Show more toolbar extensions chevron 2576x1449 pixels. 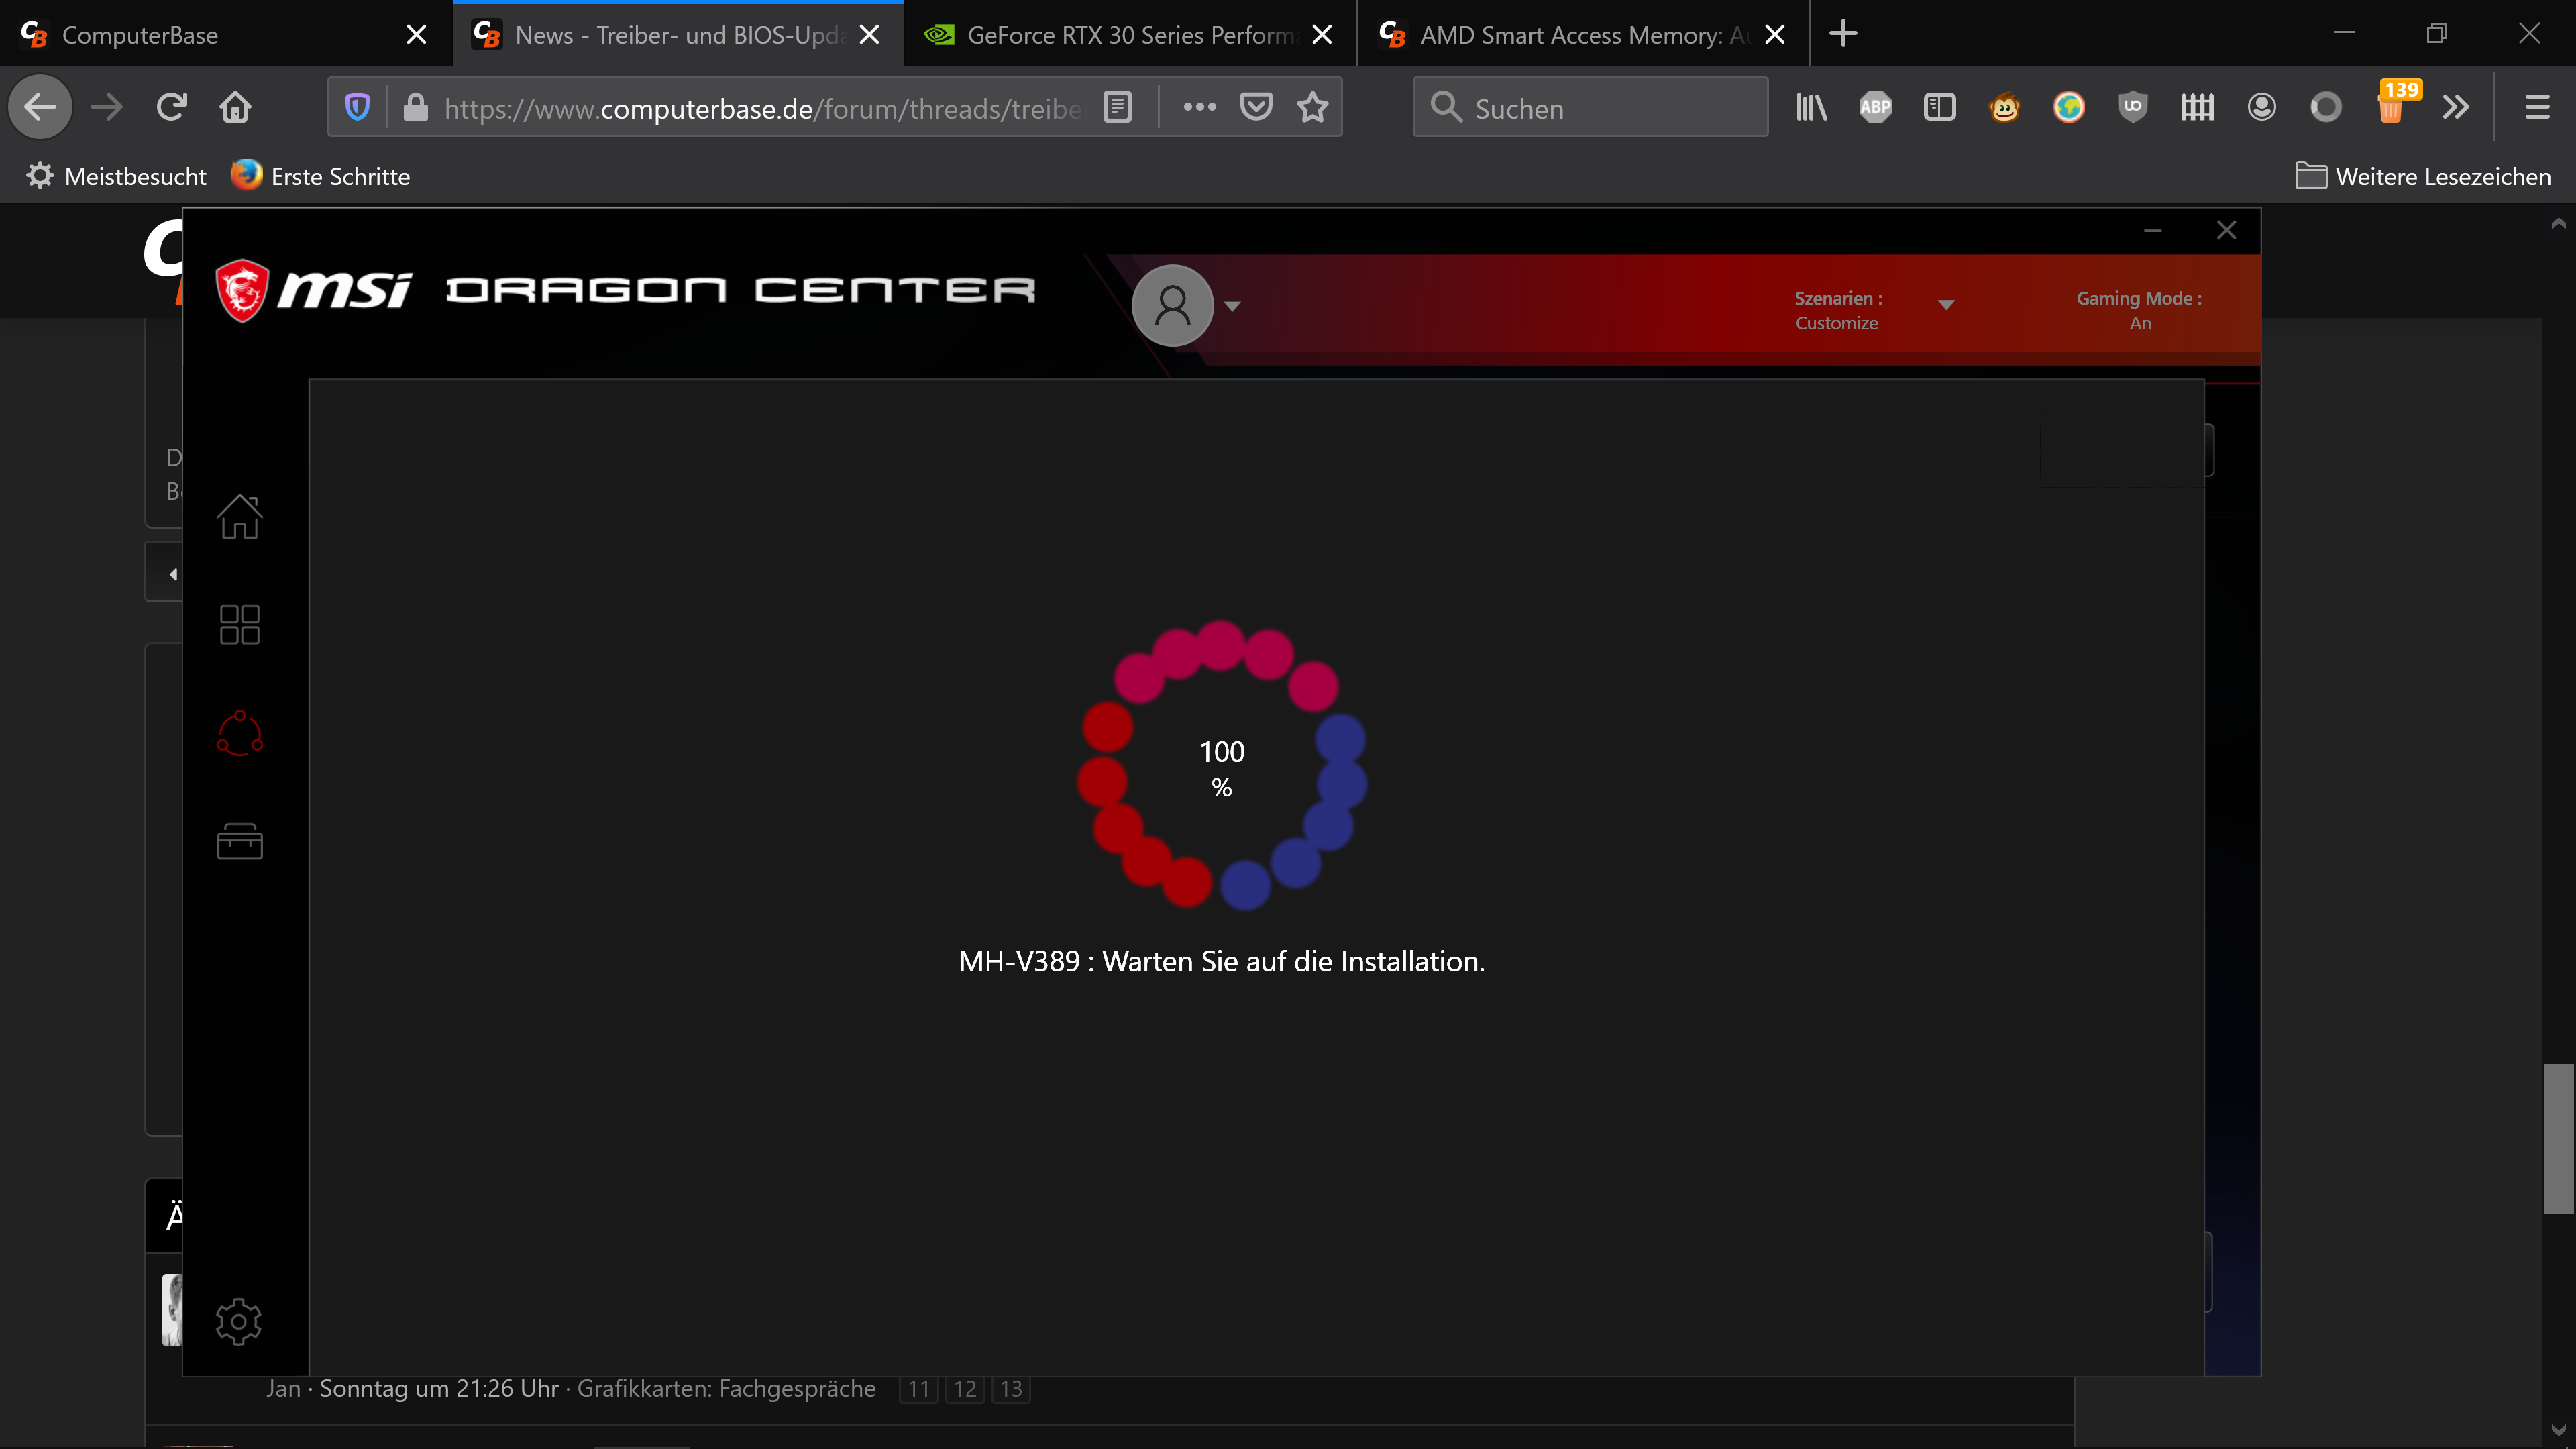2455,107
